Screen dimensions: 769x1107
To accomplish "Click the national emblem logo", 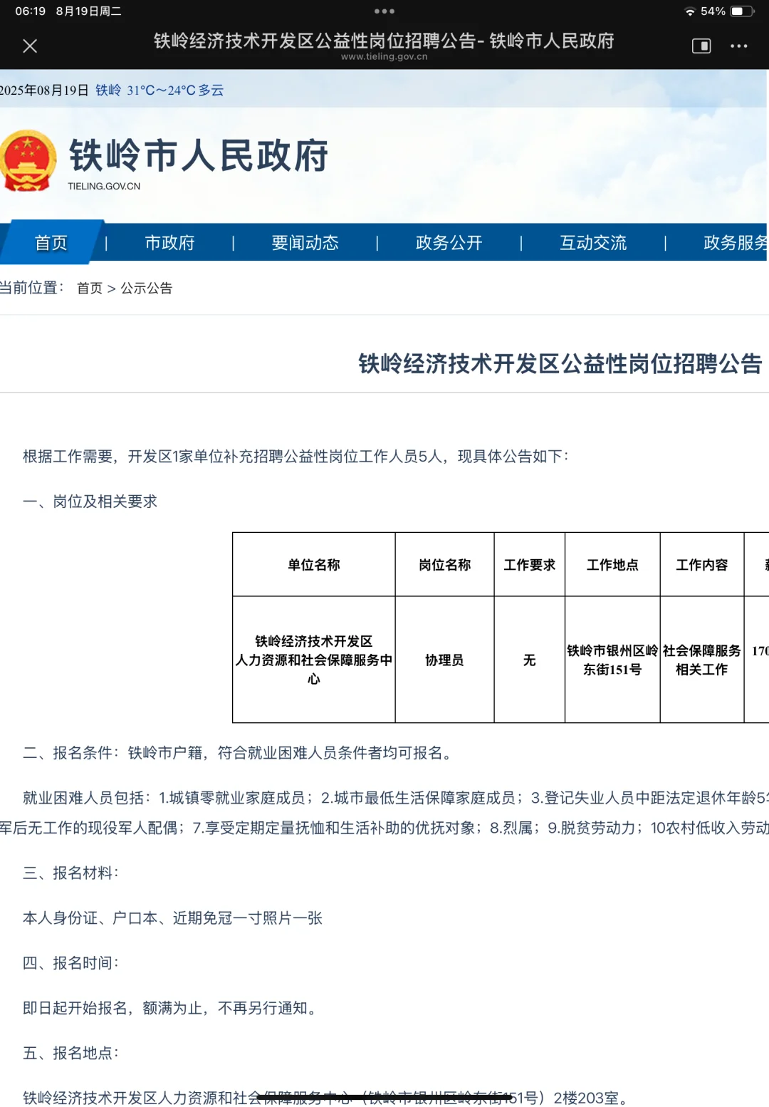I will tap(28, 161).
